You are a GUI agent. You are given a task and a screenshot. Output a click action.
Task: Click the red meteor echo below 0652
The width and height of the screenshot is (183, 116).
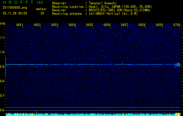[x=36, y=67]
